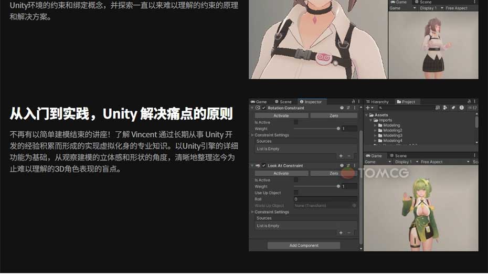This screenshot has height=275, width=488.
Task: Open Look At Constraint component options menu
Action: point(355,166)
